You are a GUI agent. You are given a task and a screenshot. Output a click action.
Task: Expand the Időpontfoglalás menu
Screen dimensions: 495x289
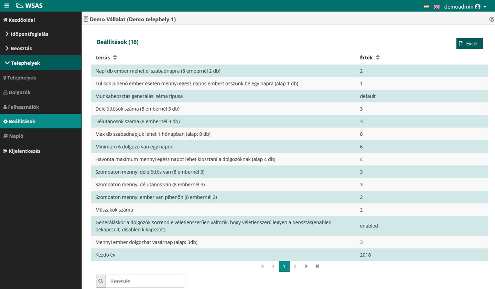29,34
